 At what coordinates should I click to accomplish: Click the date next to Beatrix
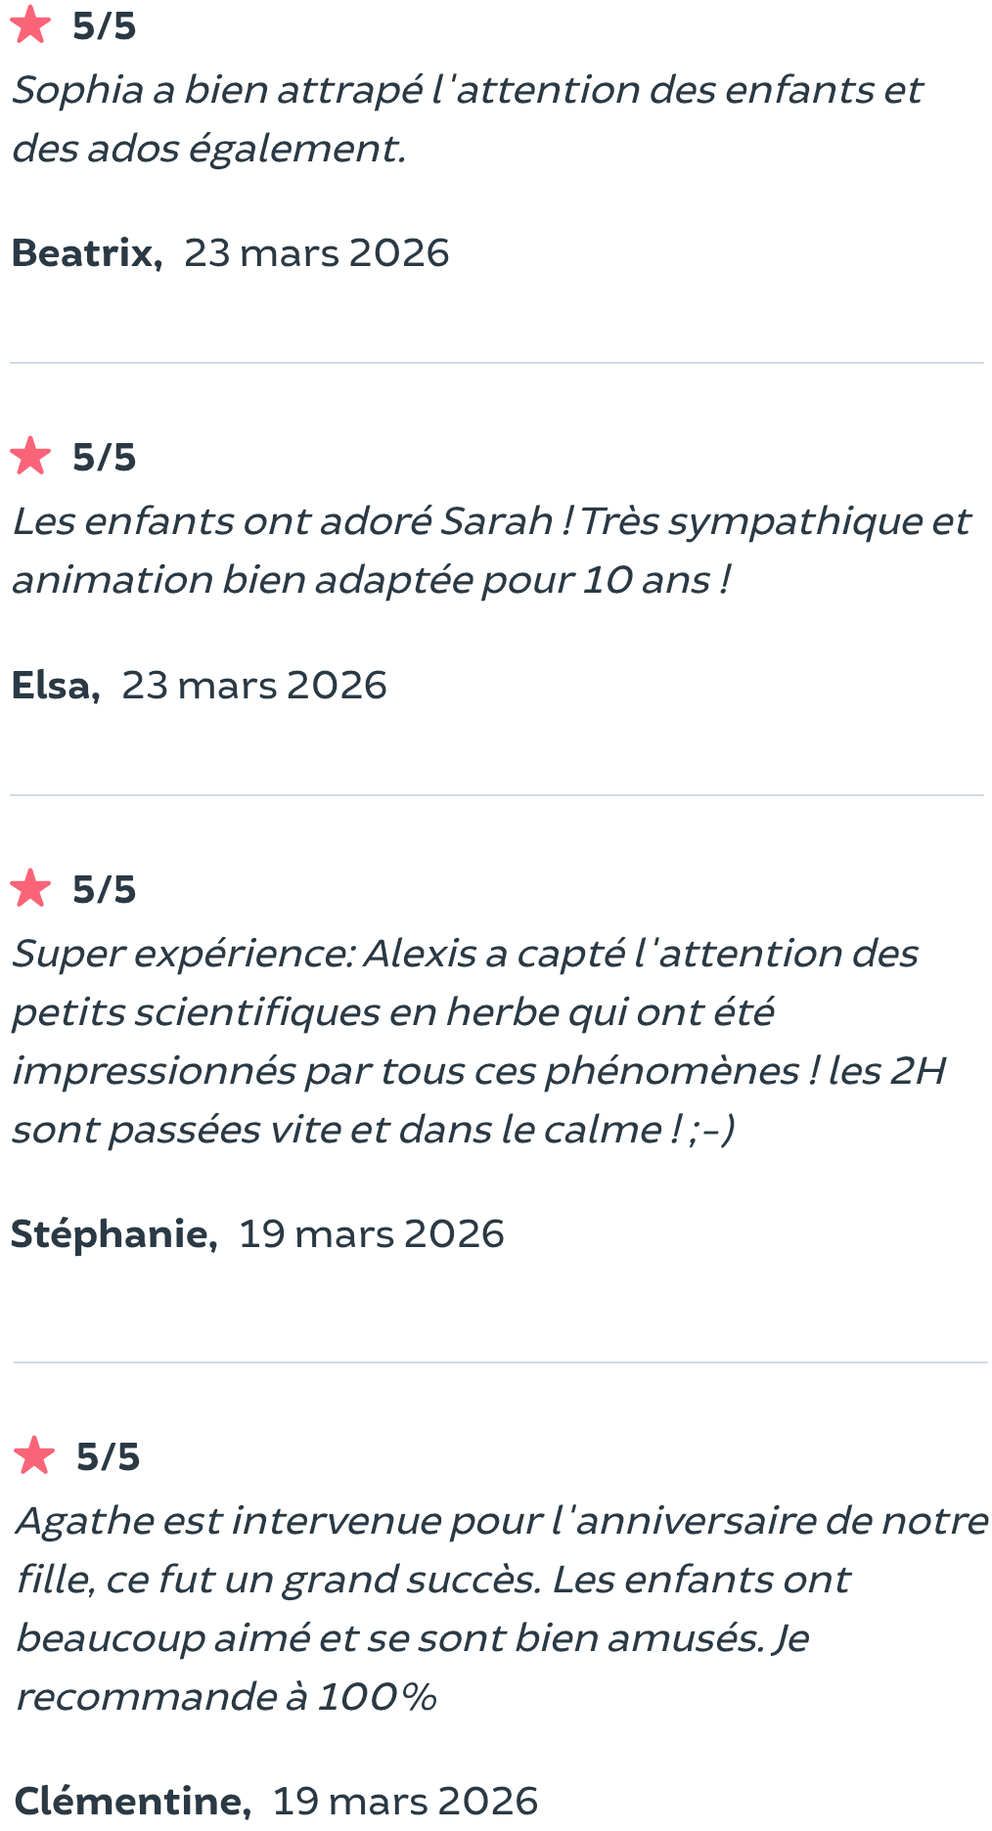tap(316, 253)
